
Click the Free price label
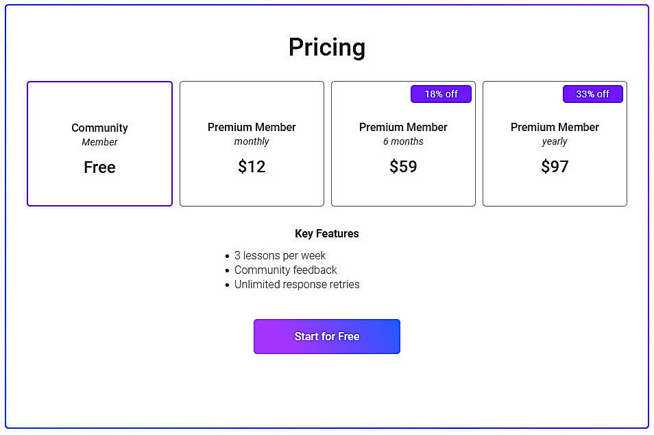(99, 167)
